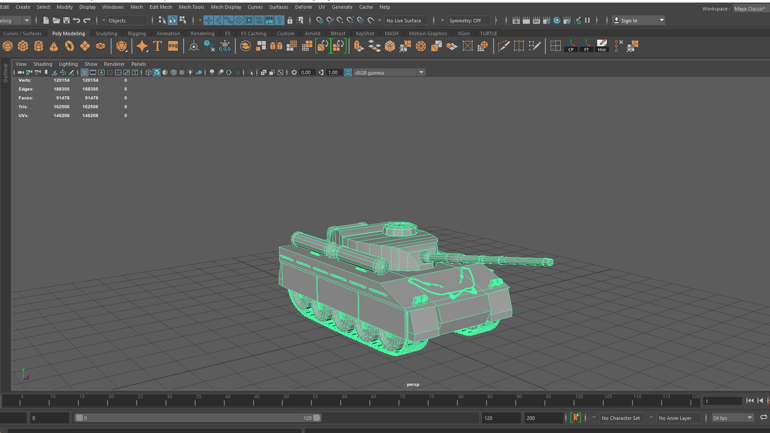This screenshot has width=770, height=433.
Task: Switch to the Sculpting shelf tab
Action: pos(106,33)
